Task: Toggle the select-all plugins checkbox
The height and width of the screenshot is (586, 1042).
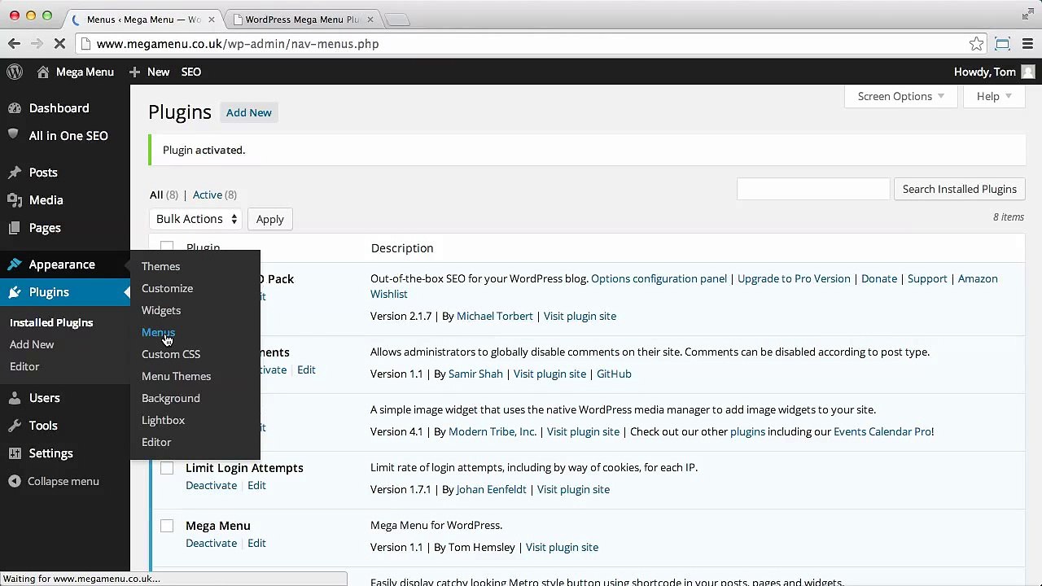Action: click(167, 246)
